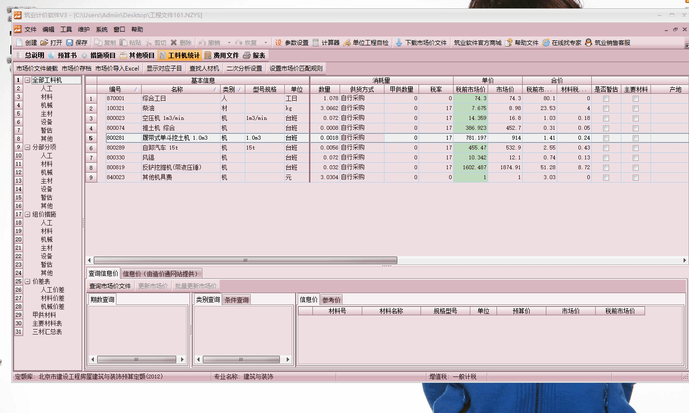Click the 保存 (Save) toolbar icon
The height and width of the screenshot is (413, 689).
(x=70, y=43)
